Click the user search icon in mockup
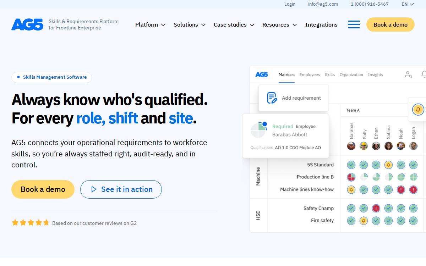The image size is (426, 266). [x=409, y=74]
